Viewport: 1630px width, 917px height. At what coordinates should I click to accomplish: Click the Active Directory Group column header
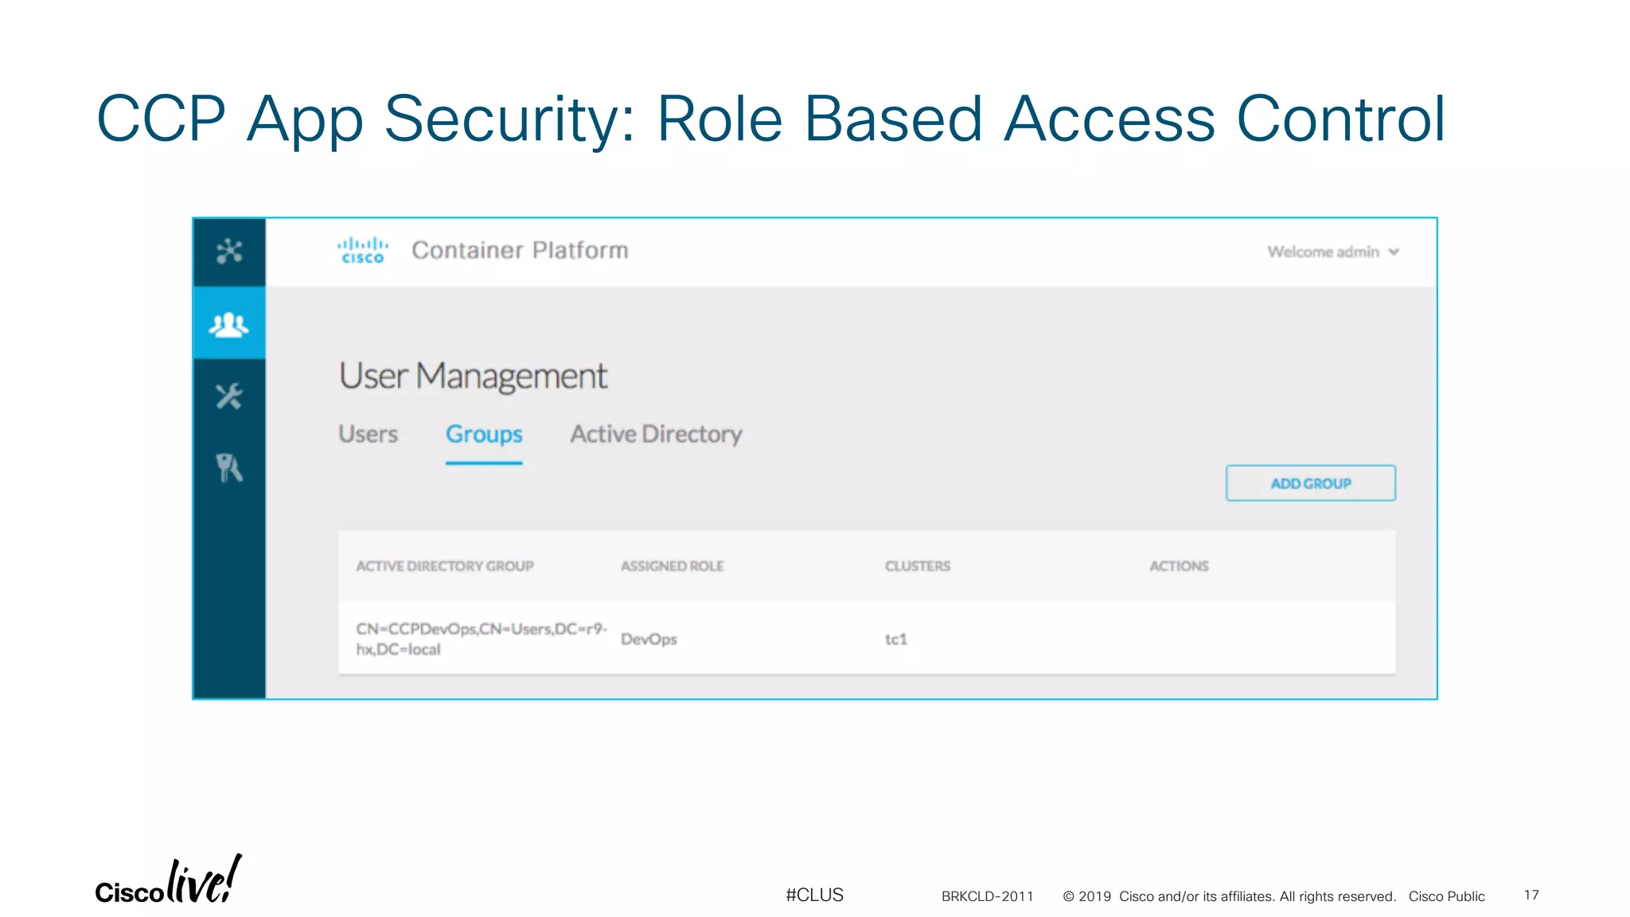coord(445,566)
